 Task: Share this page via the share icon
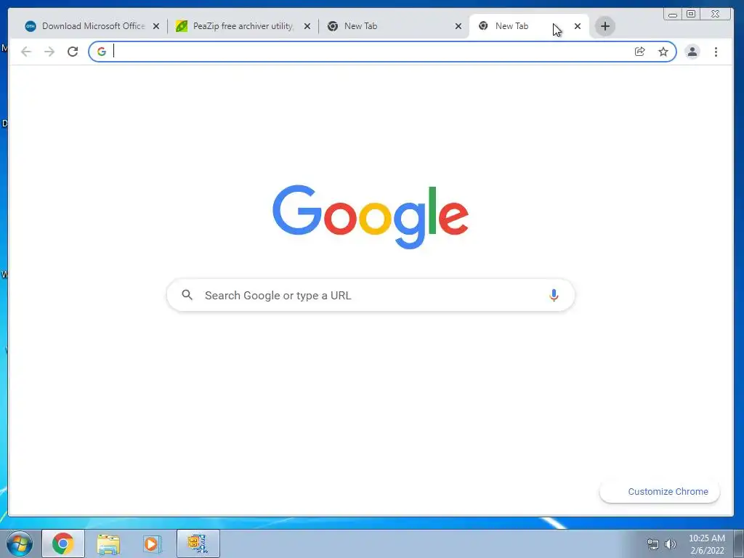point(639,52)
